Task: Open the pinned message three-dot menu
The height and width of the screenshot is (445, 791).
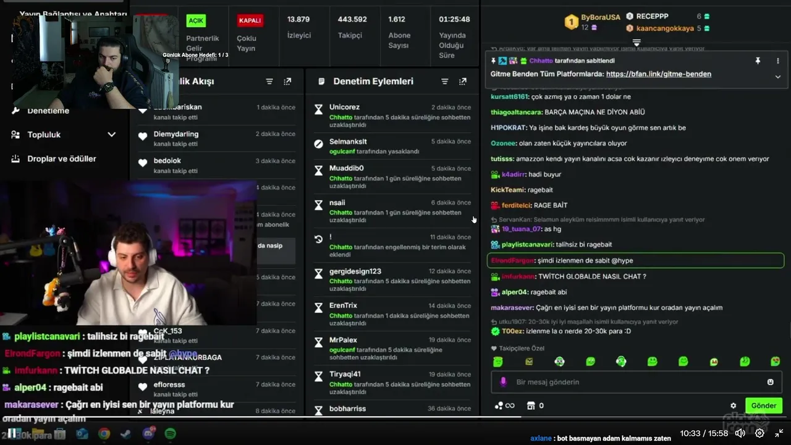Action: click(778, 61)
